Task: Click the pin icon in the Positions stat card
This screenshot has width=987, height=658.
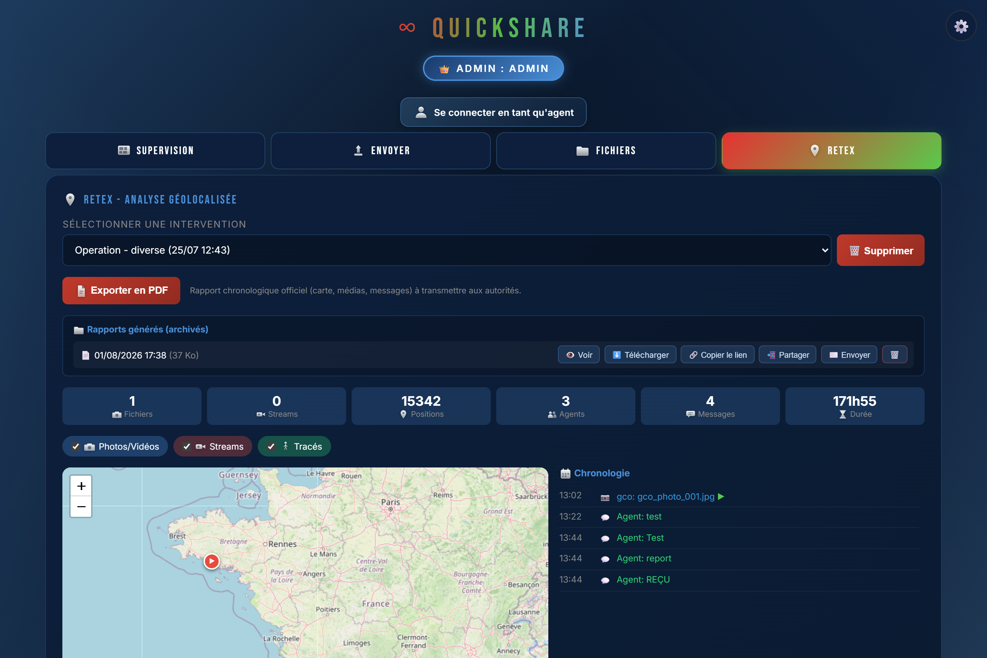Action: [403, 414]
